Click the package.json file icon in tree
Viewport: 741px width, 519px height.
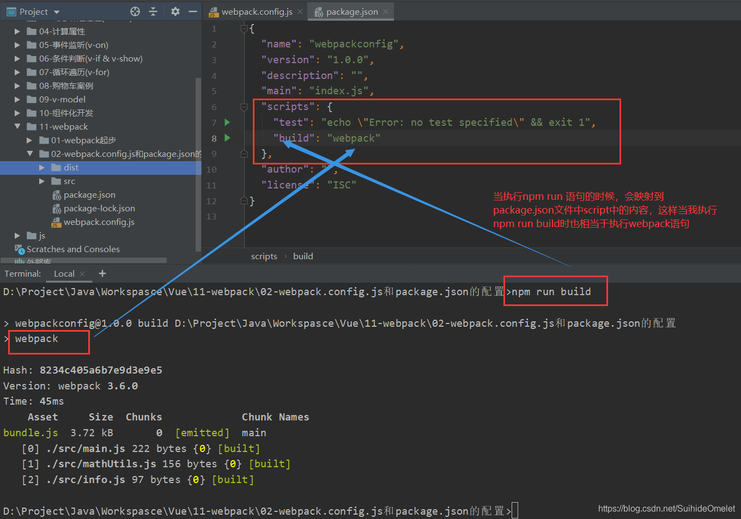[x=56, y=195]
